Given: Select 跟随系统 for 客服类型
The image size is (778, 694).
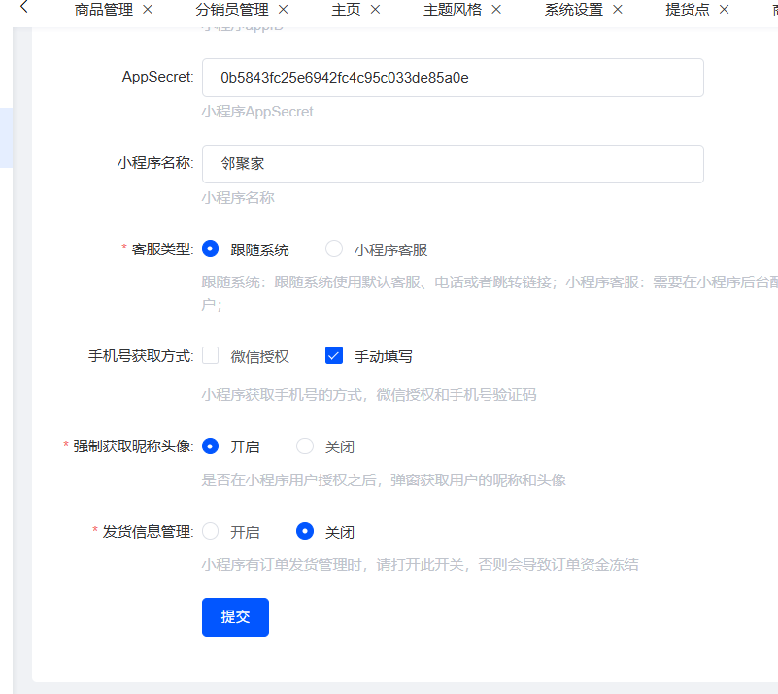Looking at the screenshot, I should click(211, 248).
